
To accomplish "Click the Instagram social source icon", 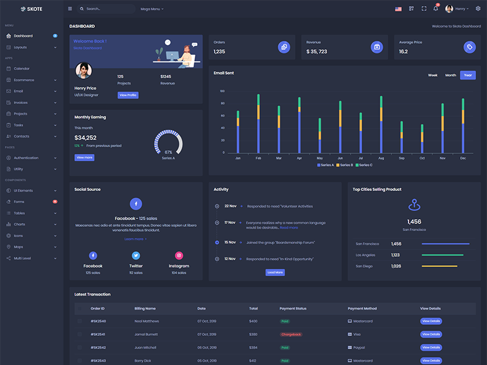I will coord(179,255).
